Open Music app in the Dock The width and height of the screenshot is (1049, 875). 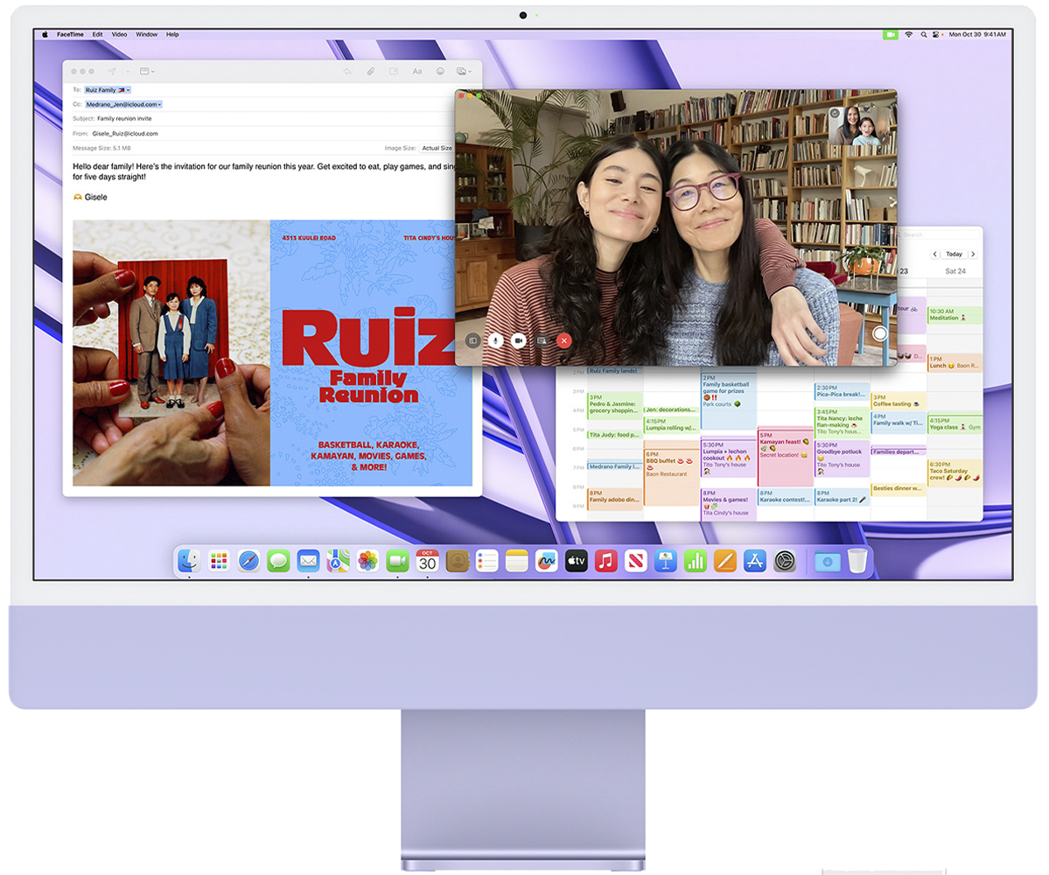click(x=606, y=561)
